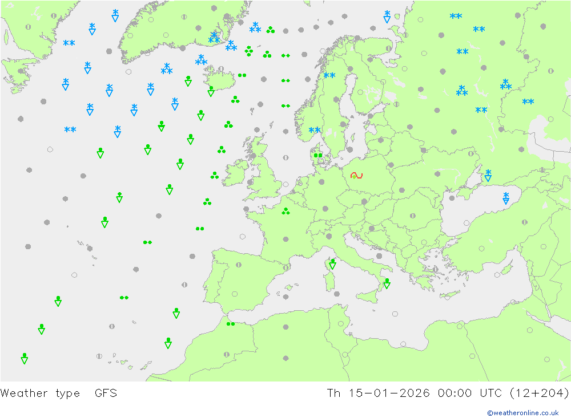Click the green shower symbol over southern Italy
Screen dimensions: 571x418
click(x=387, y=284)
